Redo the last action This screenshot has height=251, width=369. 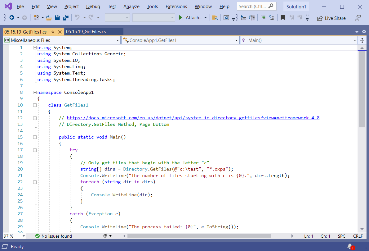91,17
